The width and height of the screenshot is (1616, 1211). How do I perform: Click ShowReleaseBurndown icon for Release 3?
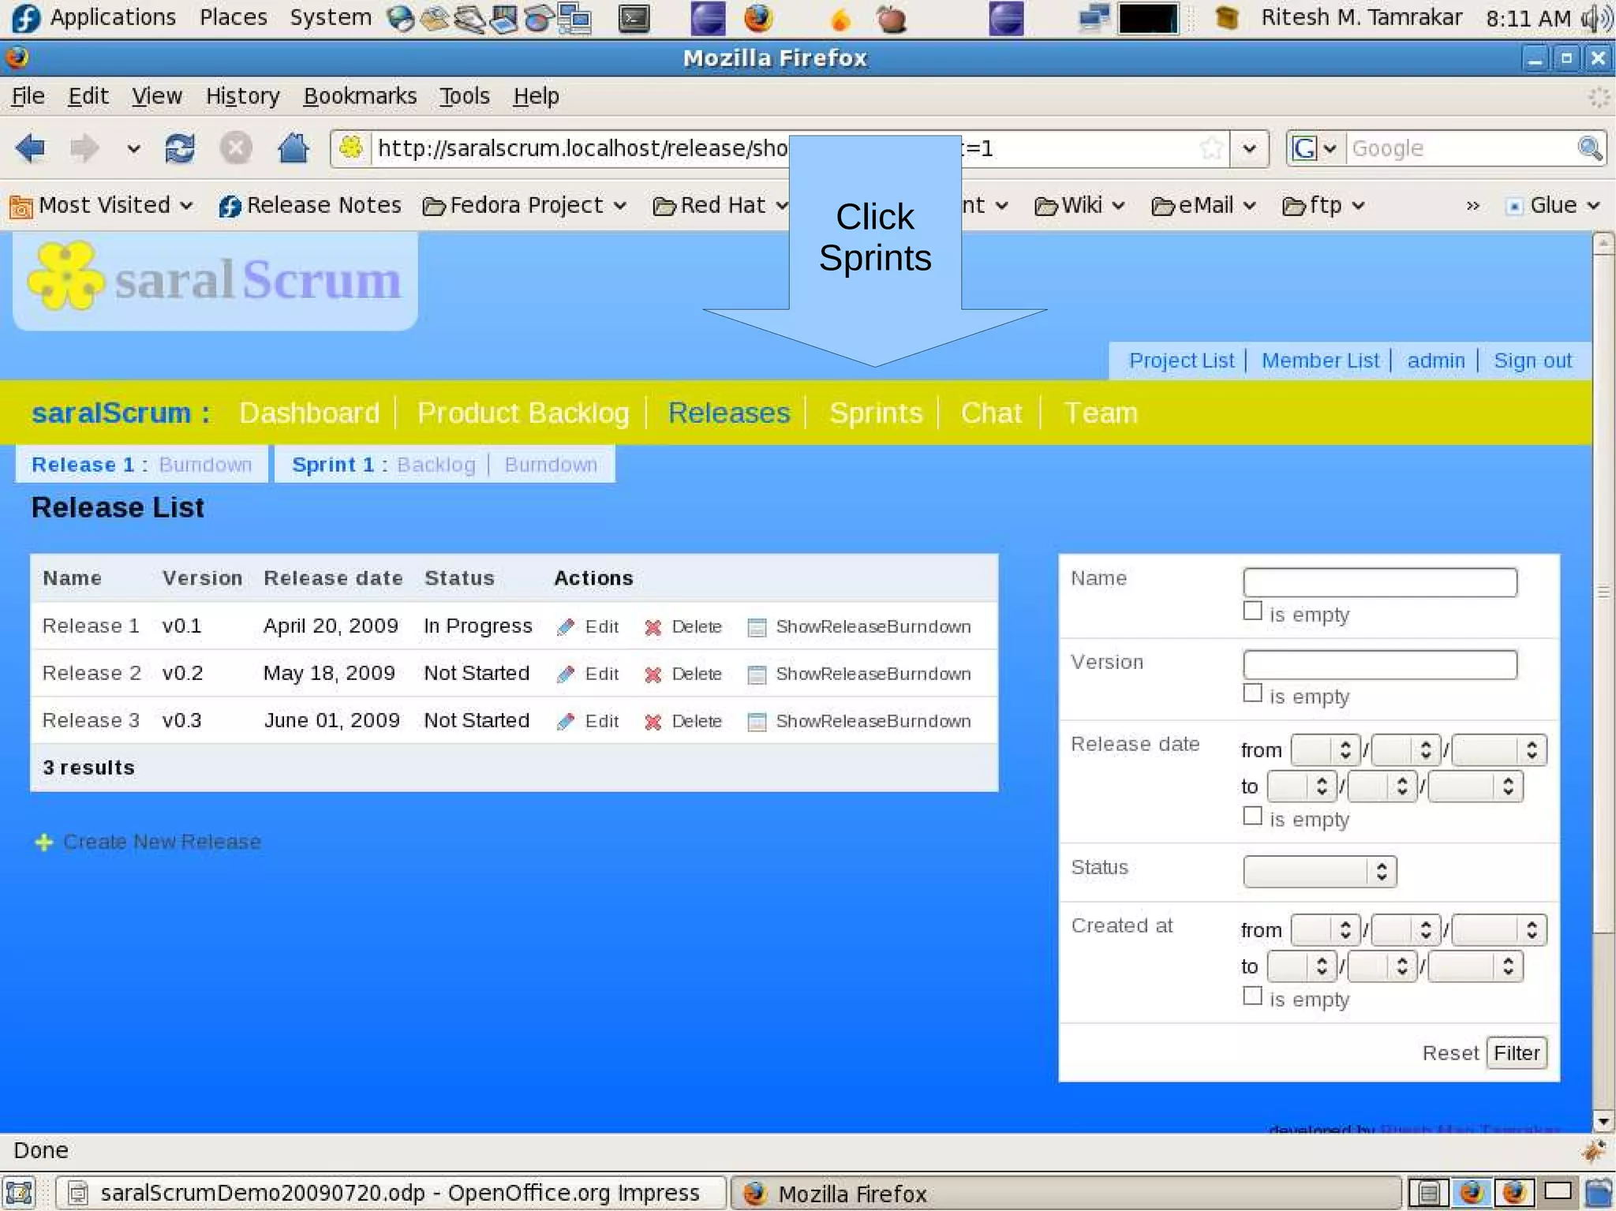tap(757, 722)
